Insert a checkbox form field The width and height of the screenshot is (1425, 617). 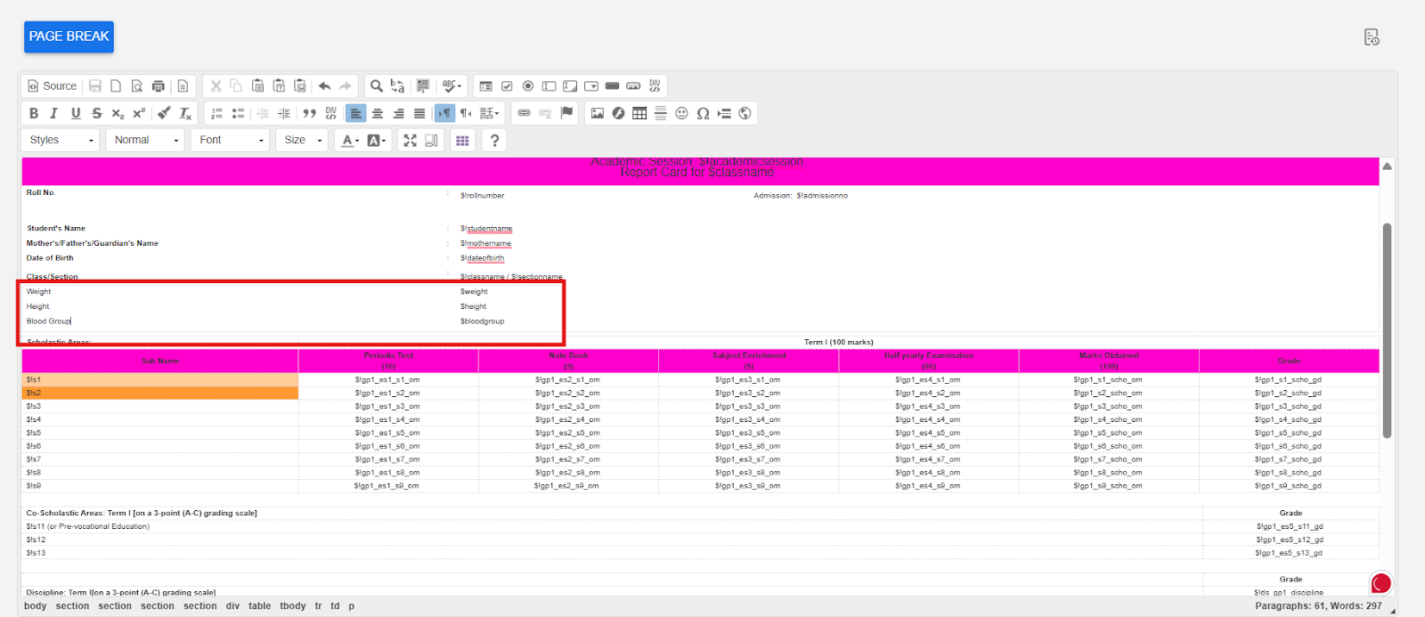point(507,86)
